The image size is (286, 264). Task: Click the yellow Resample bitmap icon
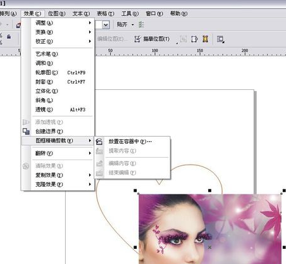[x=205, y=39]
